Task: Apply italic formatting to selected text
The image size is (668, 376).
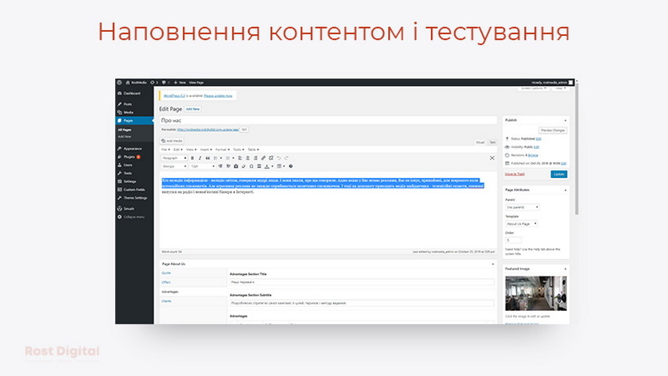Action: [x=199, y=158]
